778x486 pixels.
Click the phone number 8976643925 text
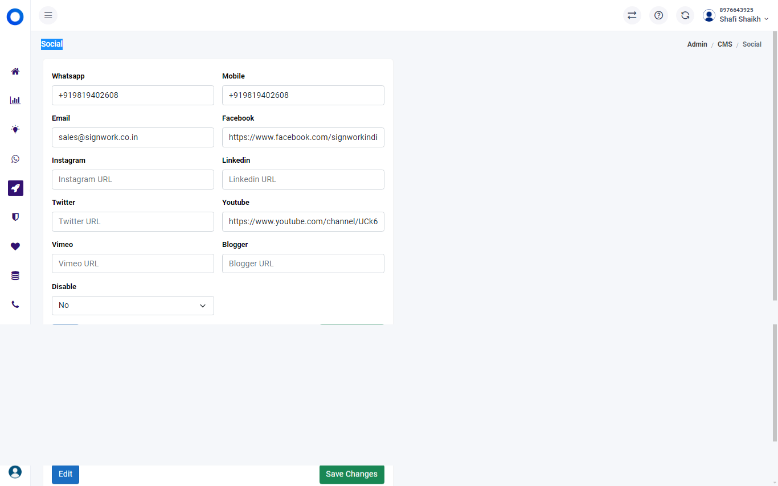736,10
